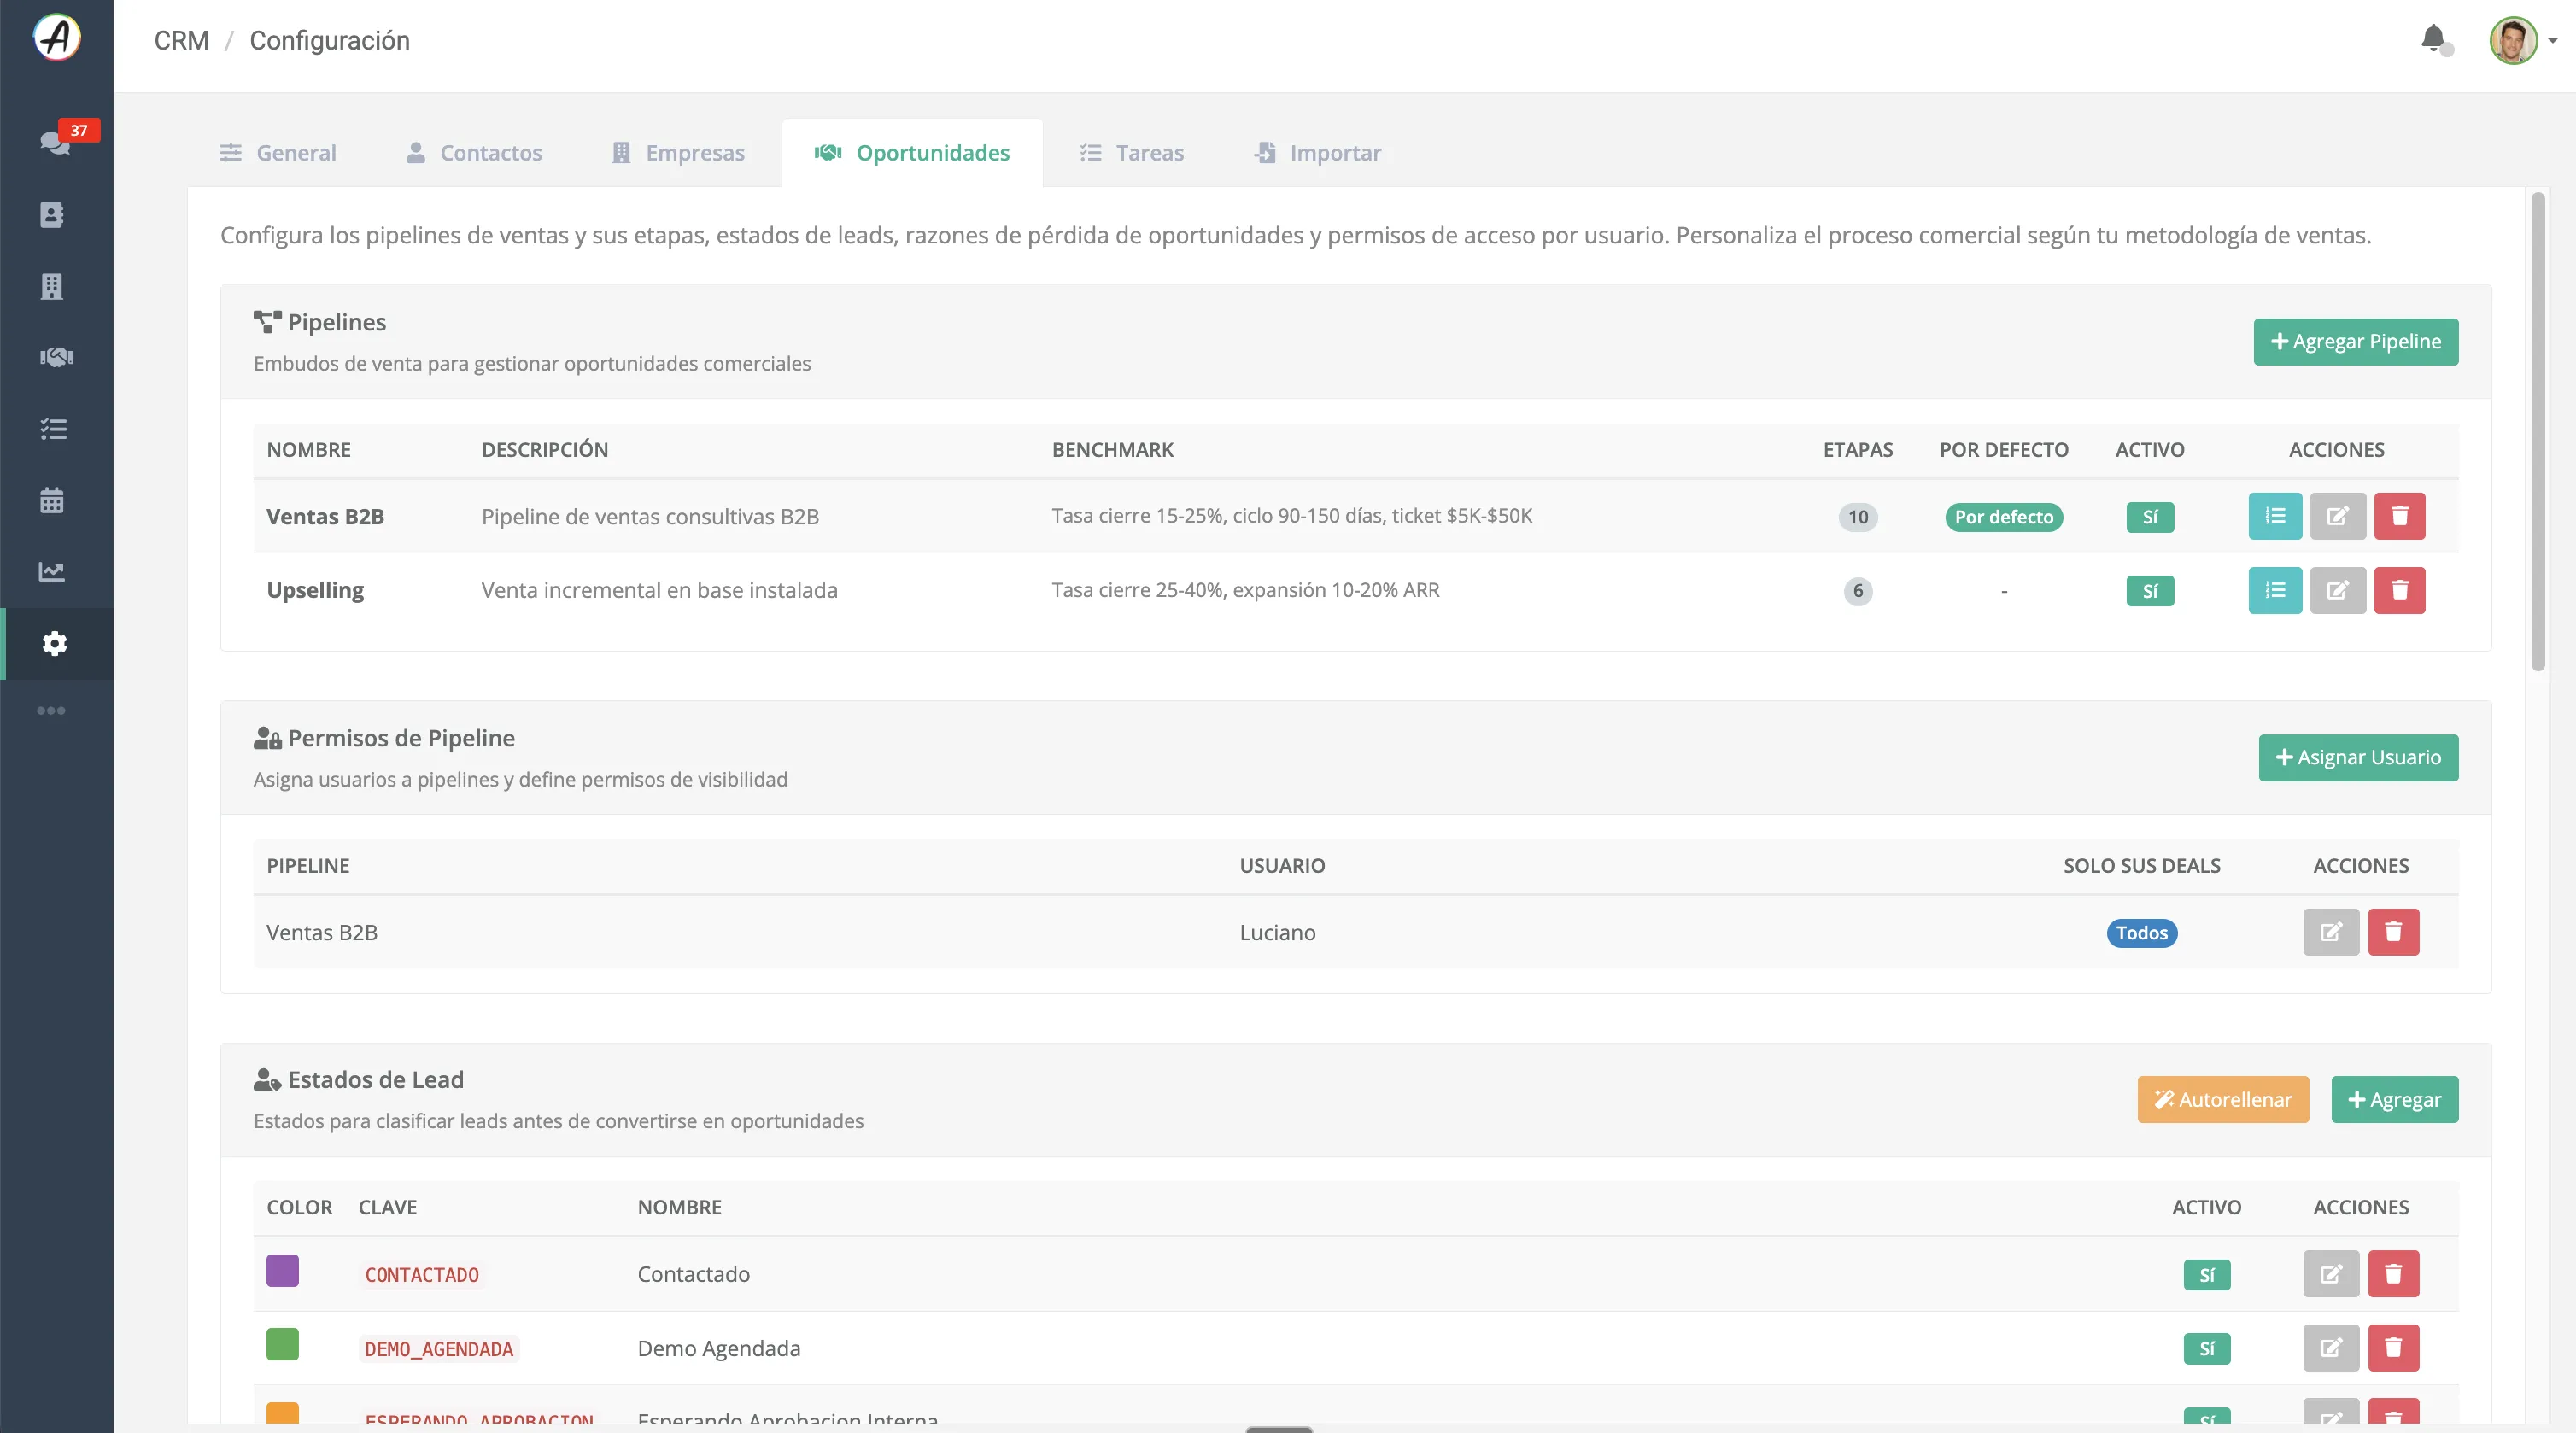This screenshot has height=1433, width=2576.
Task: Click Agregar Pipeline button
Action: [2355, 342]
